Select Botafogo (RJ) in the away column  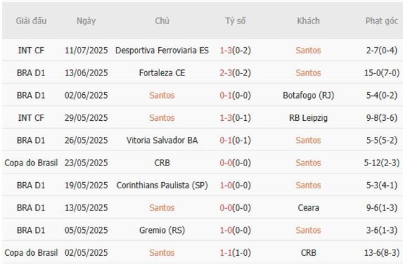(x=308, y=95)
